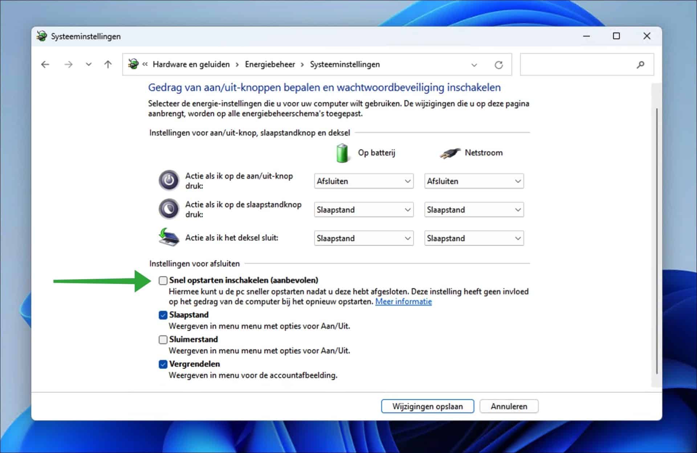This screenshot has height=453, width=697.
Task: Refresh the page with the refresh icon
Action: coord(499,64)
